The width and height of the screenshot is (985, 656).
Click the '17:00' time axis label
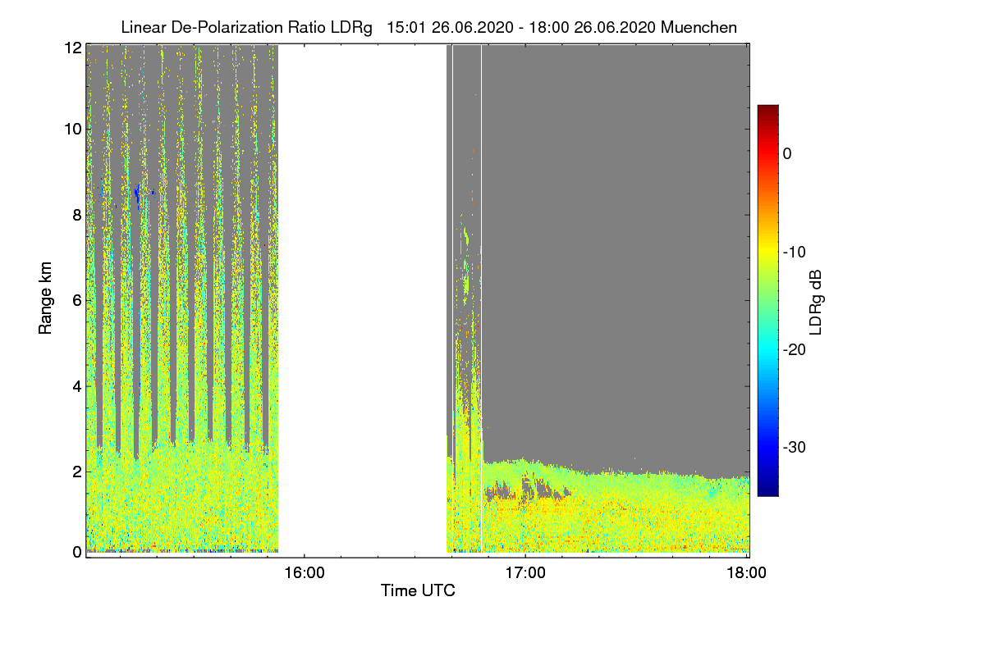pyautogui.click(x=525, y=572)
